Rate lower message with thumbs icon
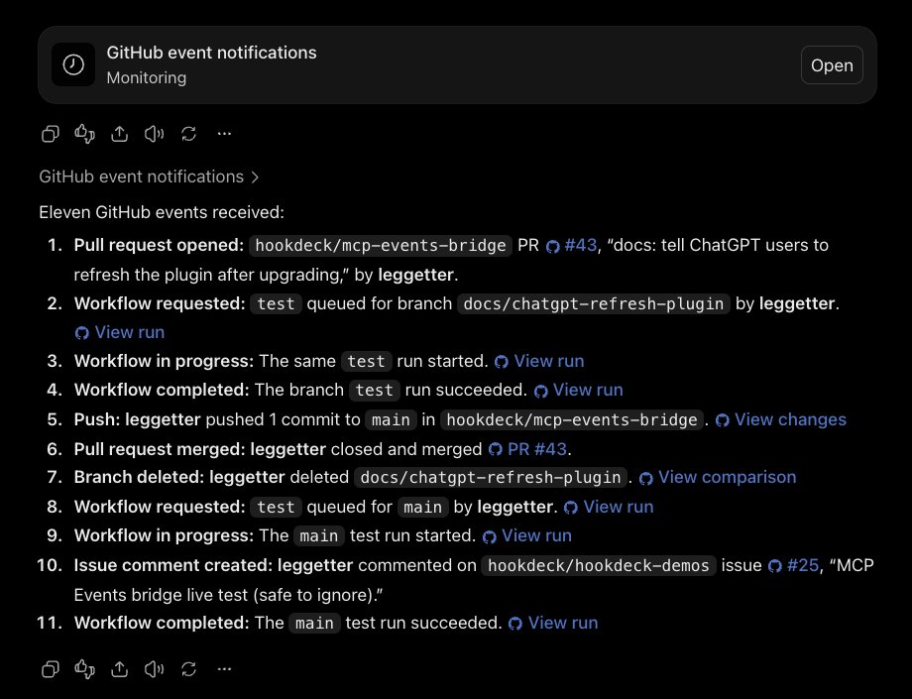The image size is (912, 699). tap(85, 669)
